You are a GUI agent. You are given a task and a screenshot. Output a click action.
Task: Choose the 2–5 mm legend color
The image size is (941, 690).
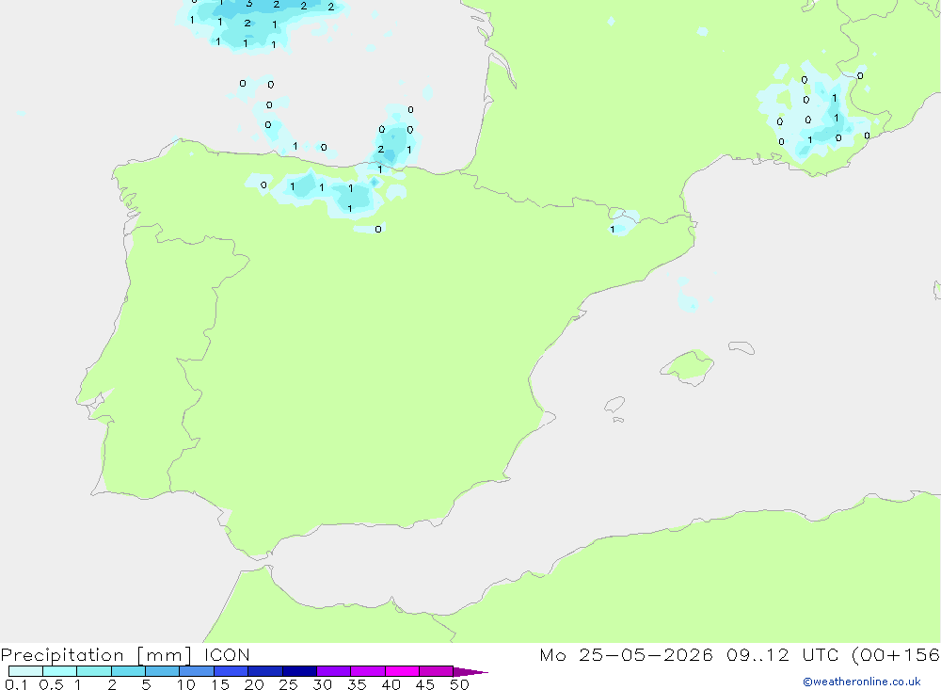click(x=128, y=671)
